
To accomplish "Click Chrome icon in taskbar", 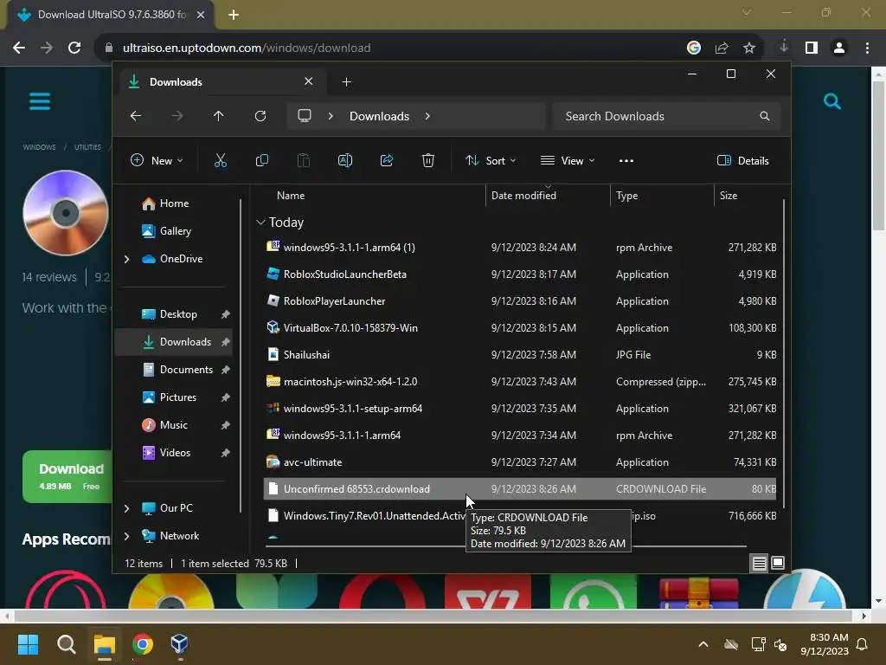I will pos(143,644).
